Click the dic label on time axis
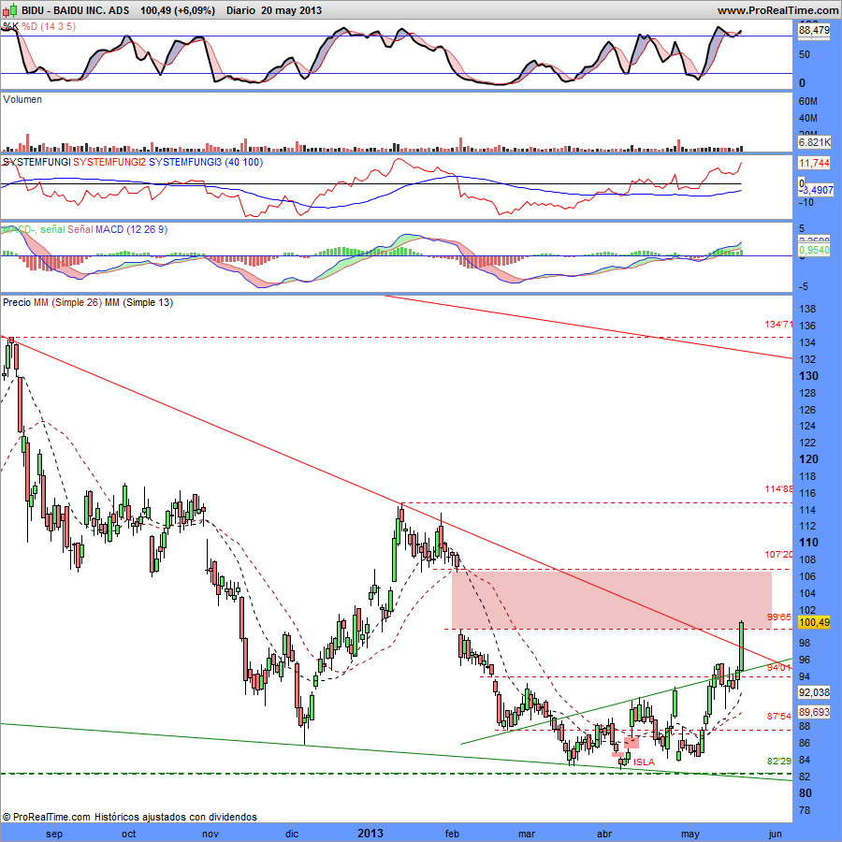Screen dimensions: 842x842 click(292, 834)
